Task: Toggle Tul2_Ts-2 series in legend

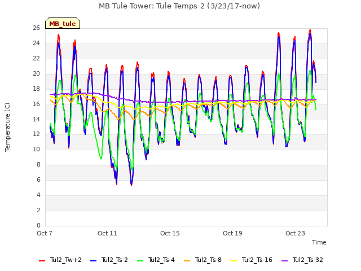Action: point(109,260)
